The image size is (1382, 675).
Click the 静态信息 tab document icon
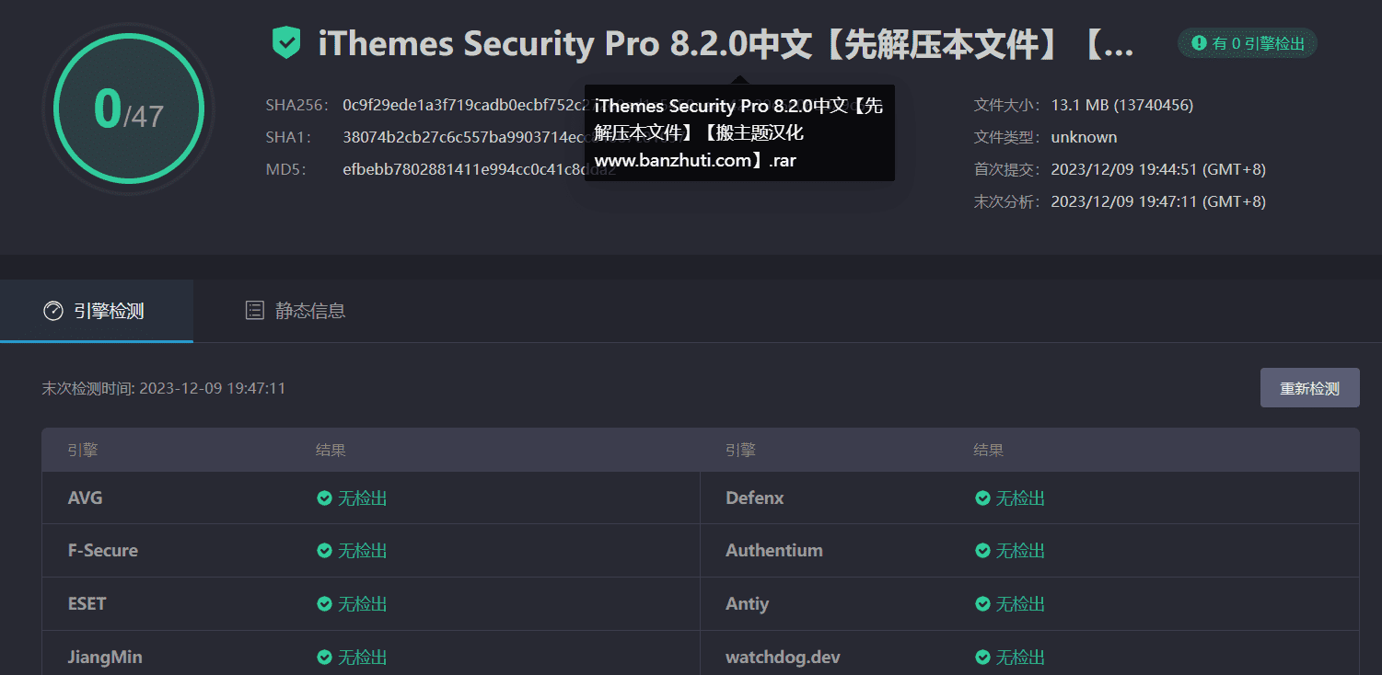pyautogui.click(x=255, y=311)
